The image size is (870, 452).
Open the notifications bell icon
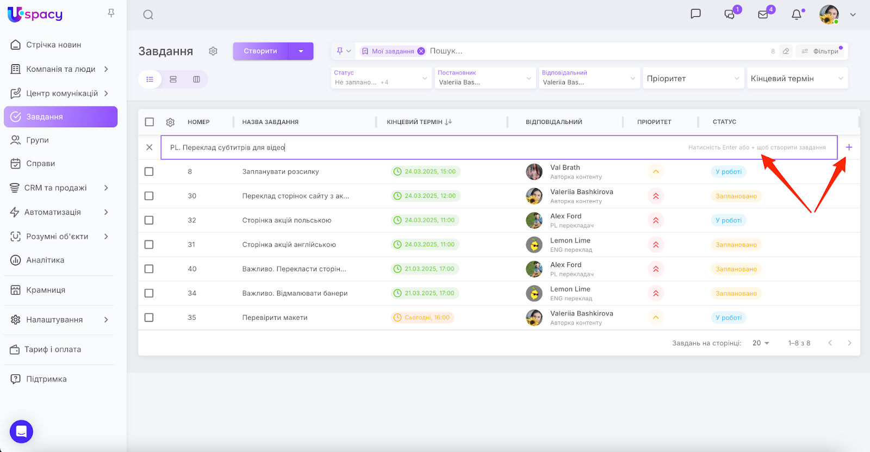click(x=796, y=15)
